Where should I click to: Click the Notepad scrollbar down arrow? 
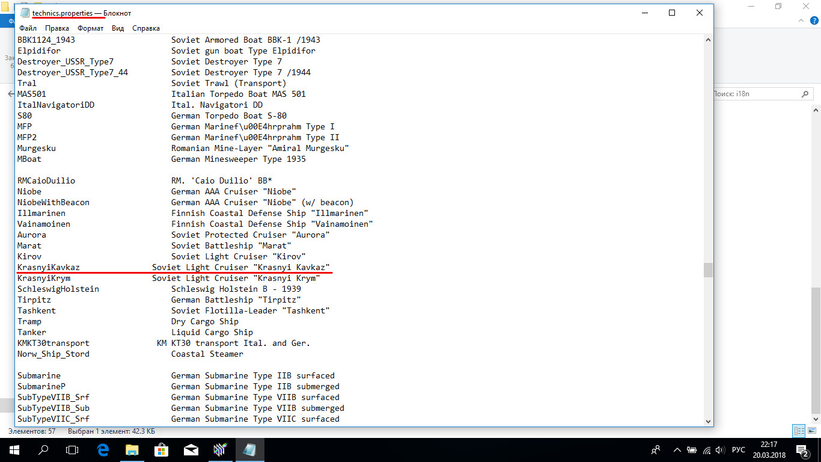708,421
